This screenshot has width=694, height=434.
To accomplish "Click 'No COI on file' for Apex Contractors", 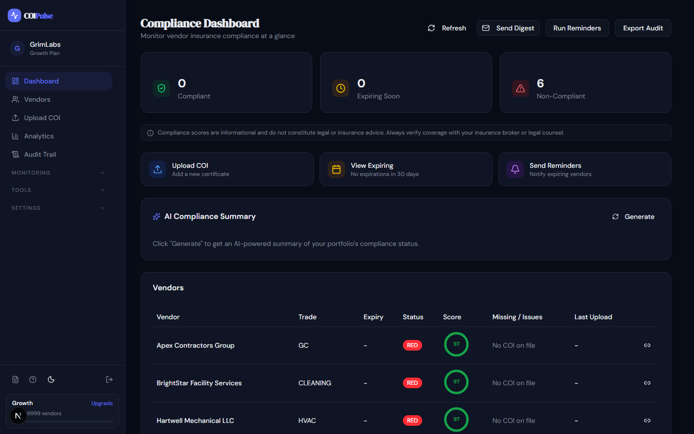I will click(514, 345).
